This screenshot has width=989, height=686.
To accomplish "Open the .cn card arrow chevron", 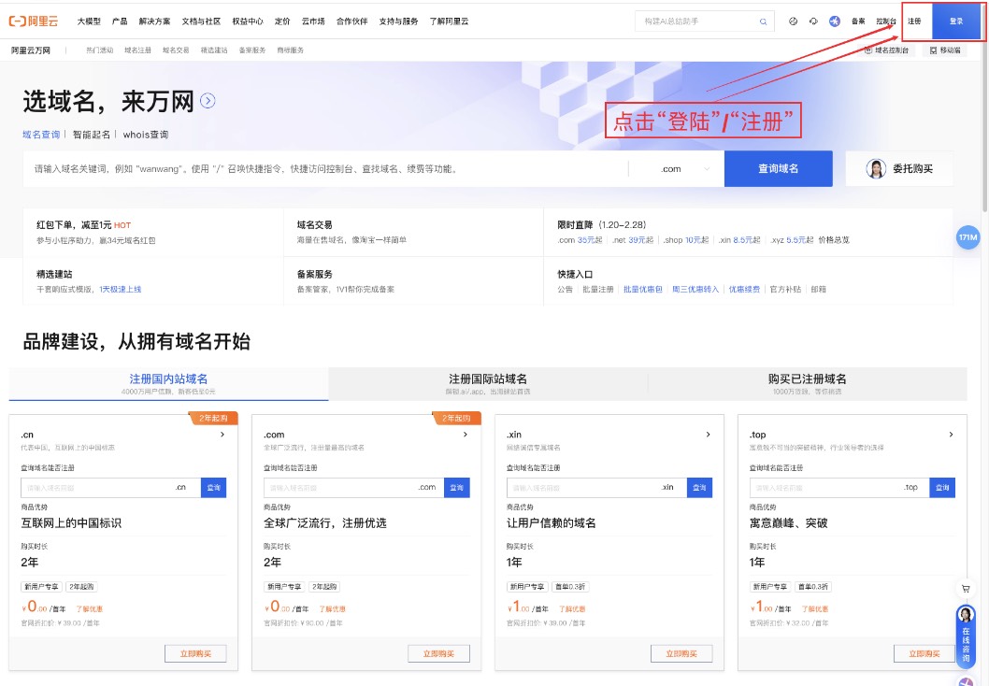I will [x=222, y=435].
